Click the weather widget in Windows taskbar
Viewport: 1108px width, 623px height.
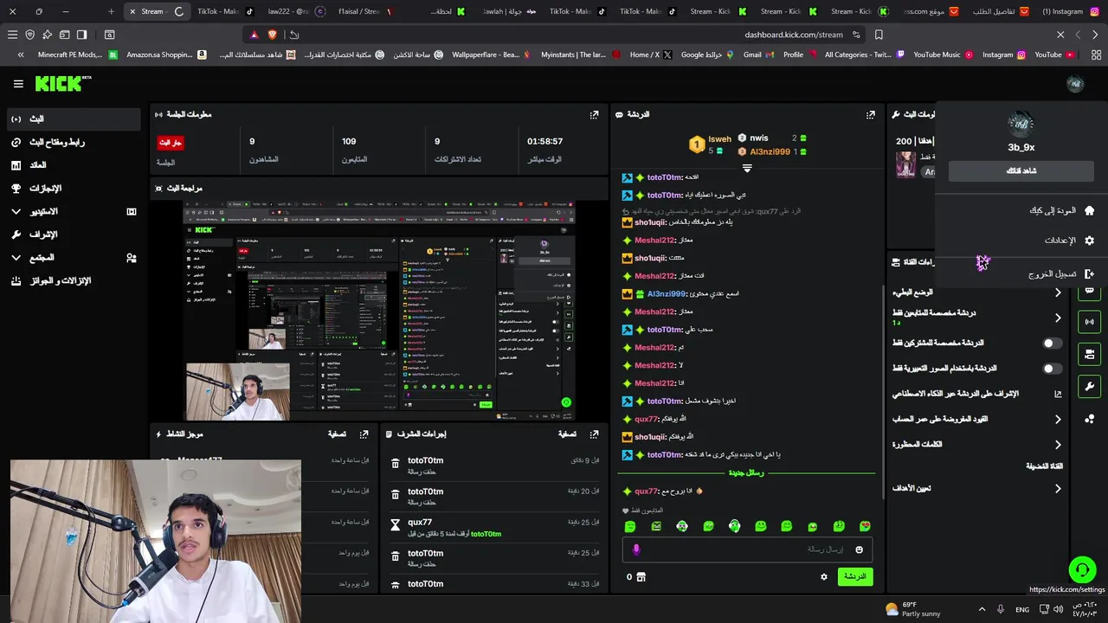click(x=913, y=609)
